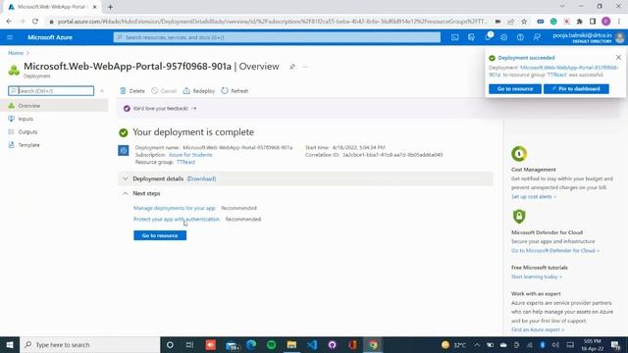Select Overview in the left menu
This screenshot has width=628, height=353.
[54, 106]
